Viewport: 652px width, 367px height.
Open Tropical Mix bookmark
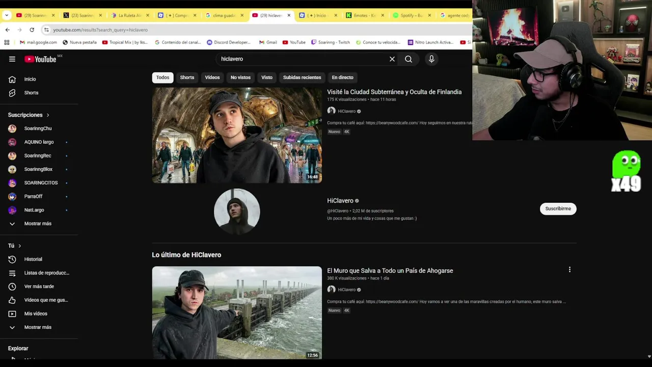pos(125,42)
